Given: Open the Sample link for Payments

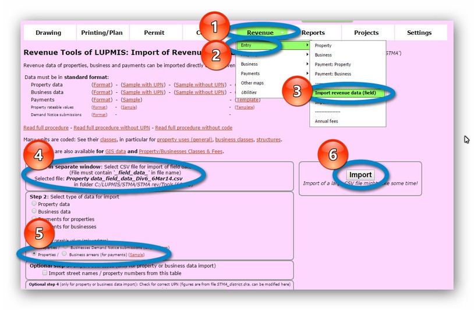Looking at the screenshot, I should (132, 100).
